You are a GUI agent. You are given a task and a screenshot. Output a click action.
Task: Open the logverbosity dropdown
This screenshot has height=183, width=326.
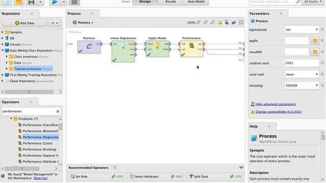(302, 29)
